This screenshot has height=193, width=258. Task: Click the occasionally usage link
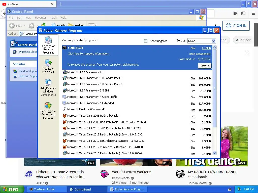[203, 54]
